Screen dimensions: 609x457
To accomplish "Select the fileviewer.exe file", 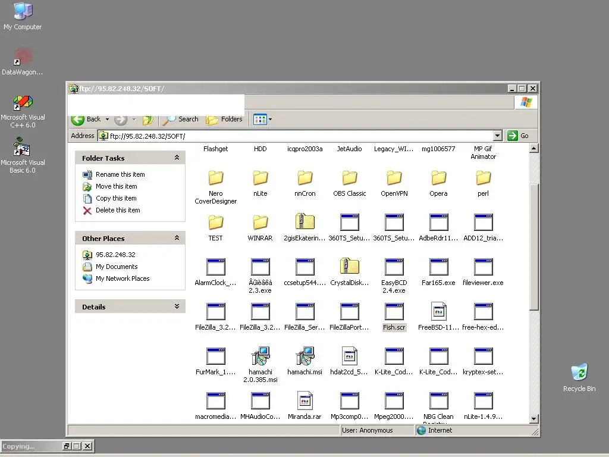I will tap(483, 273).
